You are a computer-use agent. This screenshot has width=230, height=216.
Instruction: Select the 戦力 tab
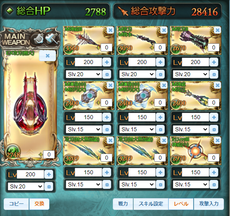pyautogui.click(x=123, y=204)
